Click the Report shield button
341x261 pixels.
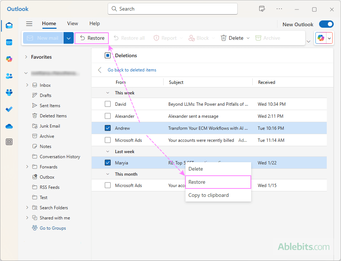tap(165, 38)
